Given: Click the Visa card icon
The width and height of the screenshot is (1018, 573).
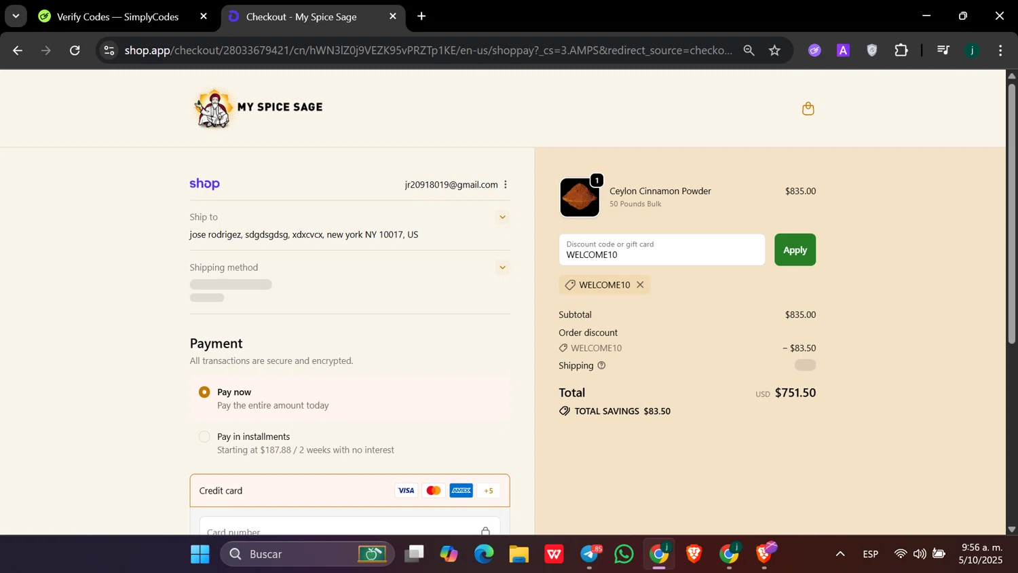Looking at the screenshot, I should click(406, 491).
